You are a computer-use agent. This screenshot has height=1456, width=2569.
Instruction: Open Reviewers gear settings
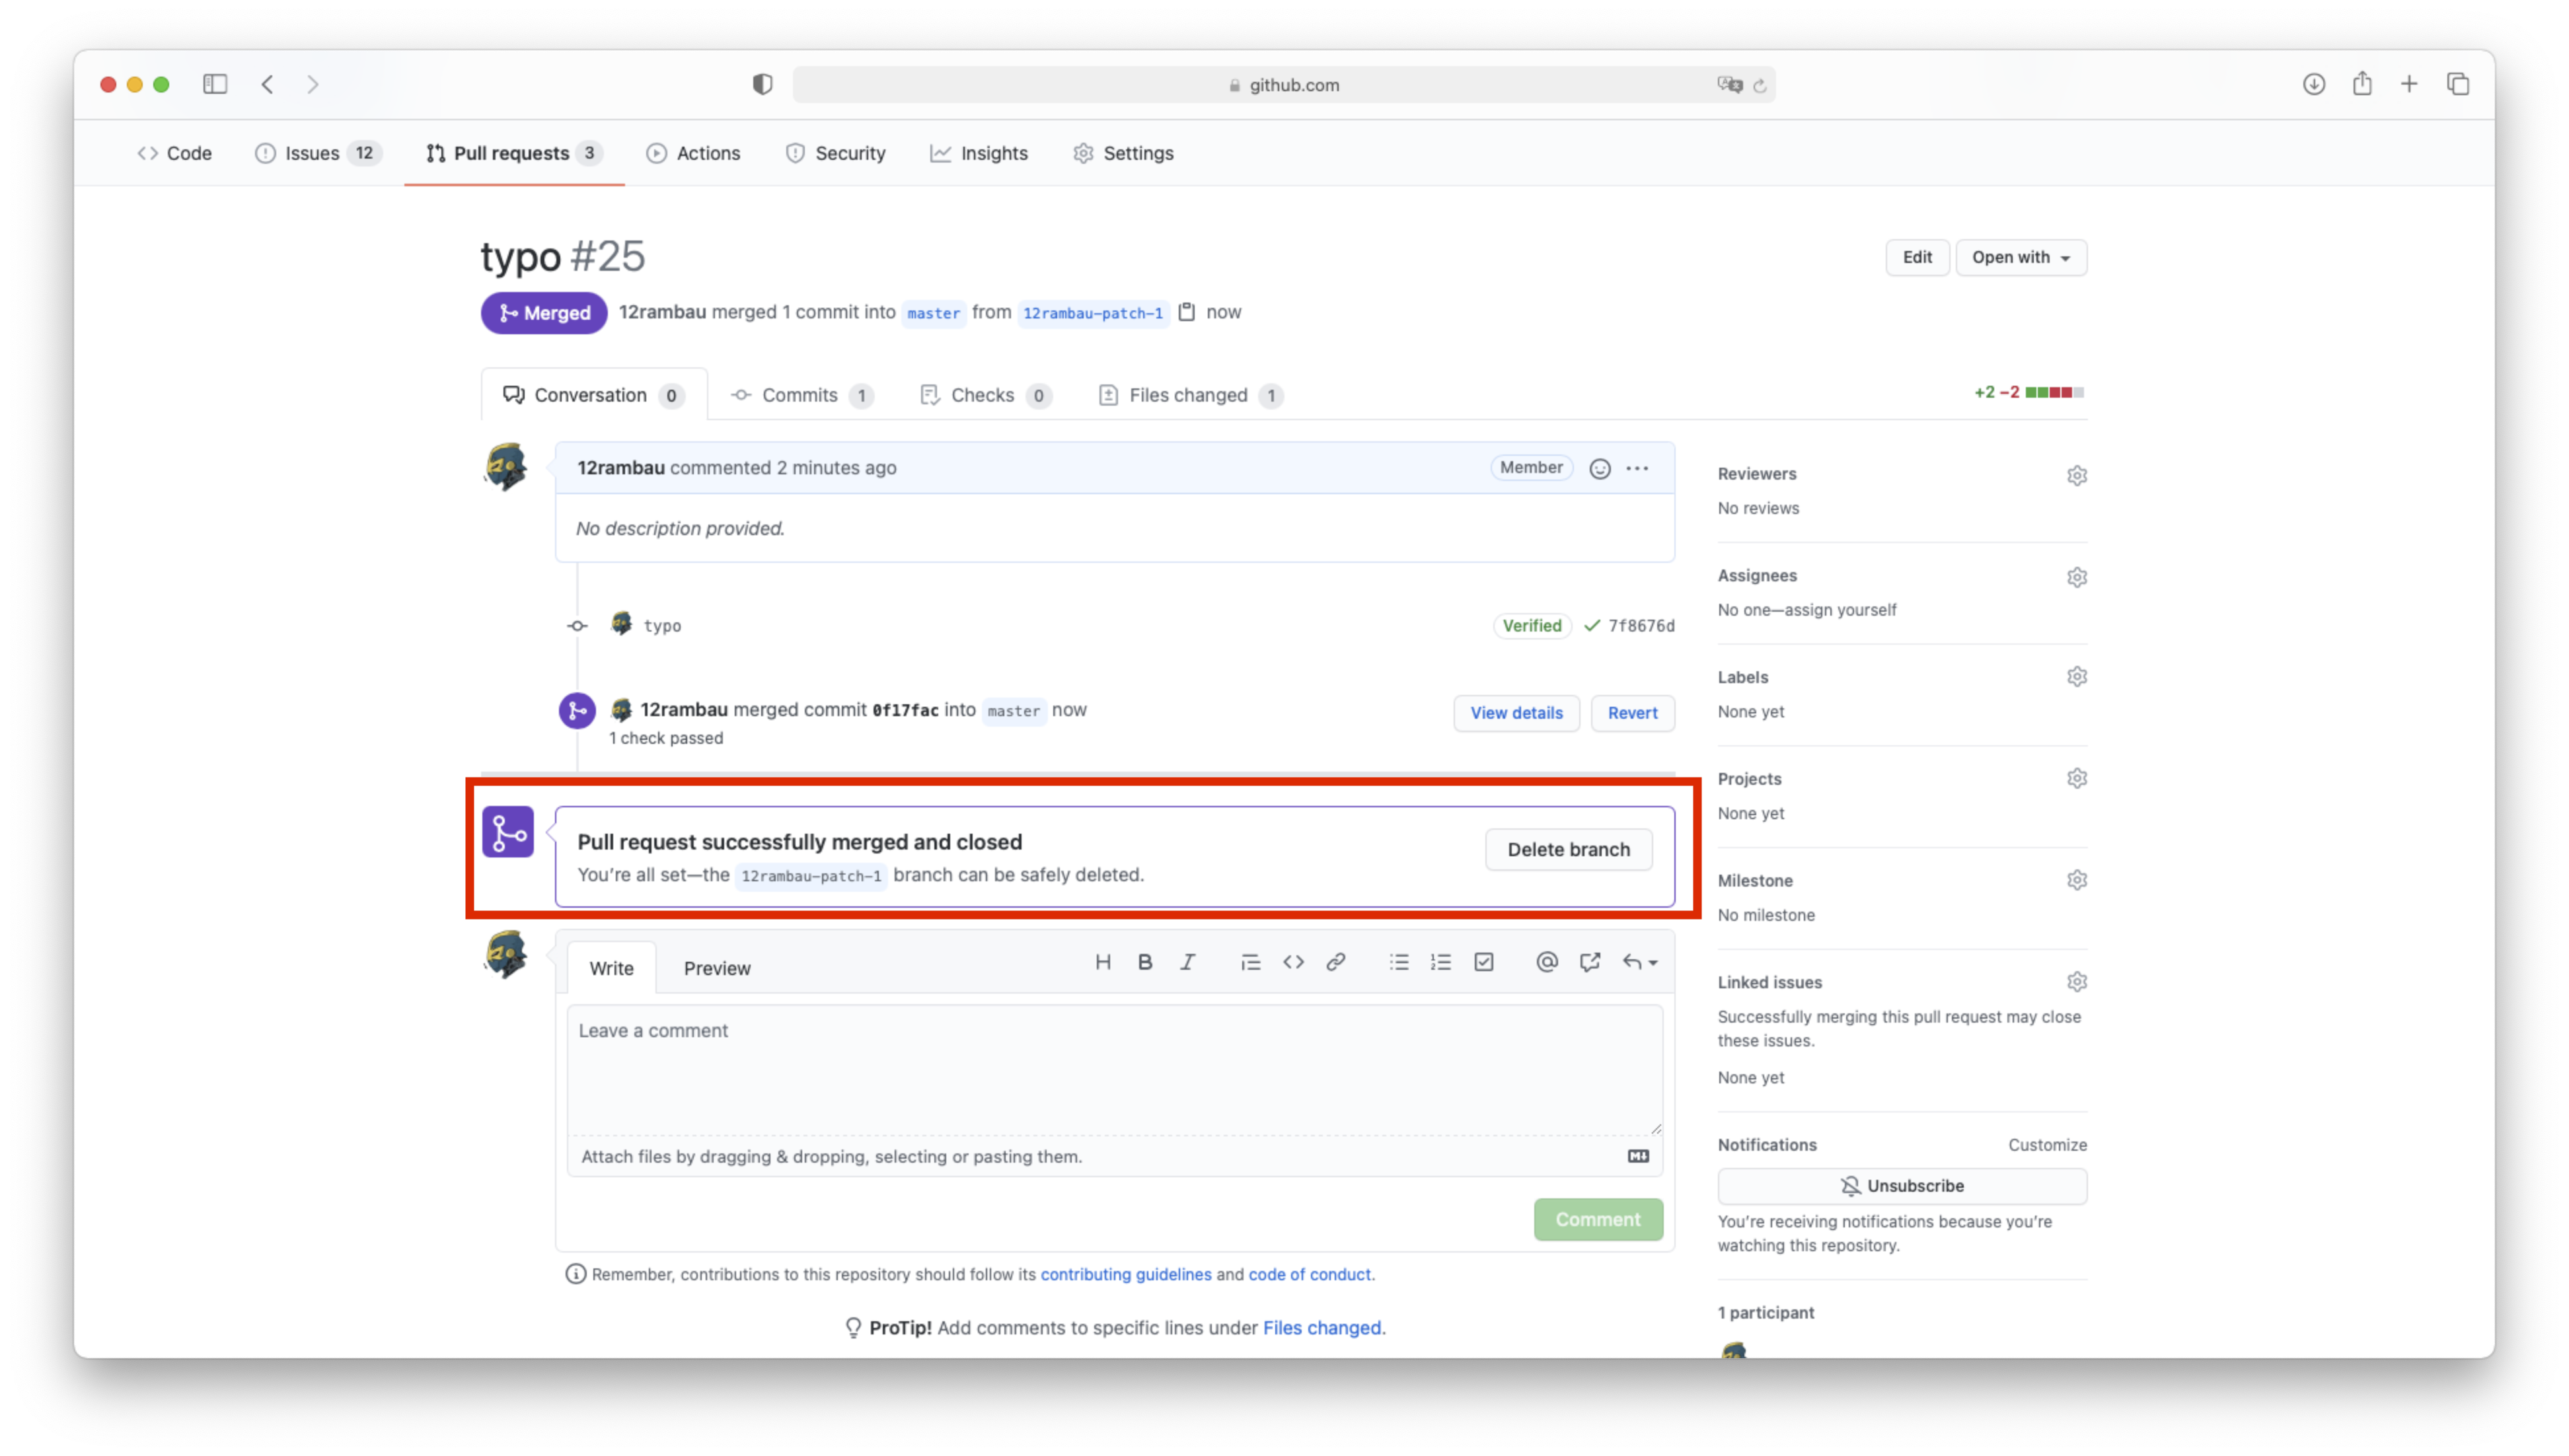pyautogui.click(x=2076, y=475)
